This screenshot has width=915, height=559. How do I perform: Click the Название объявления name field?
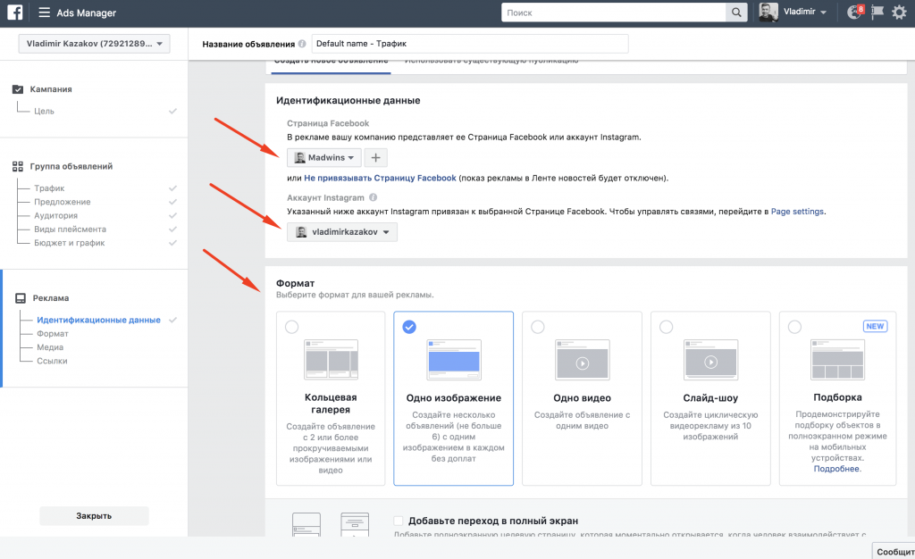(x=469, y=44)
